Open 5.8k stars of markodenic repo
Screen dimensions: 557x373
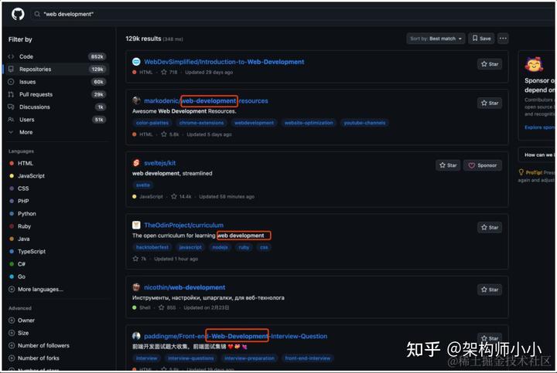170,134
